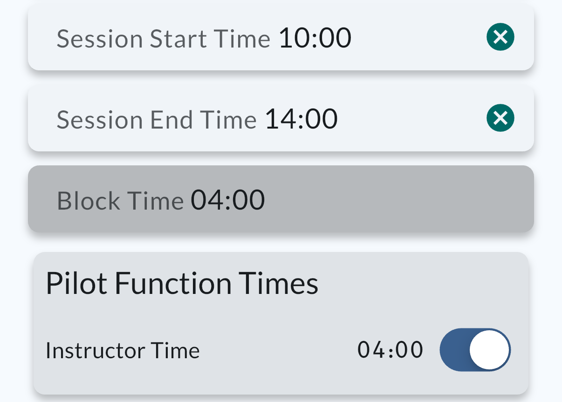Click the blue track of Instructor Time switch

(453, 350)
